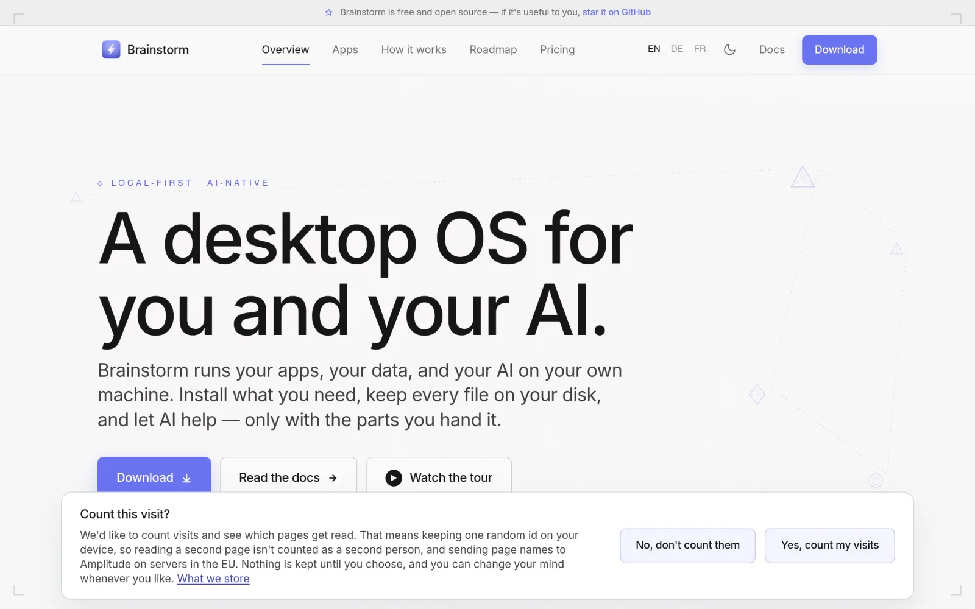The width and height of the screenshot is (975, 609).
Task: Open the How it works section
Action: click(414, 49)
